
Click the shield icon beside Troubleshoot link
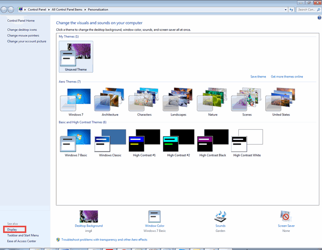tap(58, 240)
